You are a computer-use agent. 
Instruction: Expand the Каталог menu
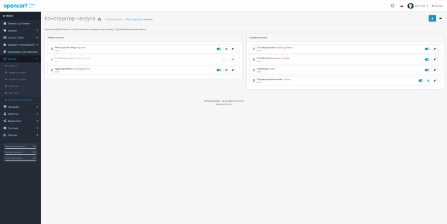(x=21, y=30)
